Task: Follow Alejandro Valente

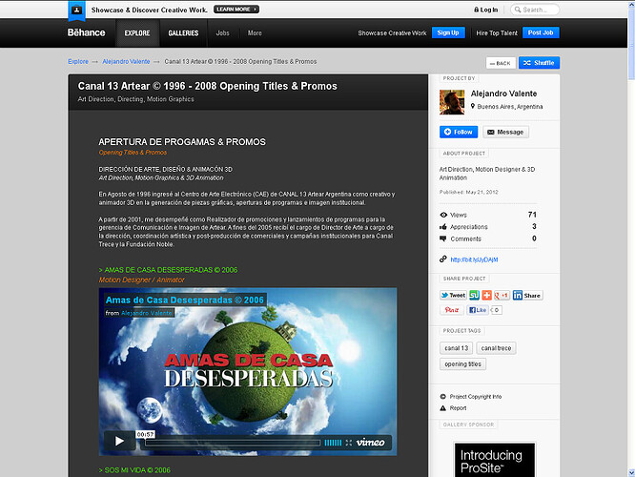Action: click(x=459, y=132)
